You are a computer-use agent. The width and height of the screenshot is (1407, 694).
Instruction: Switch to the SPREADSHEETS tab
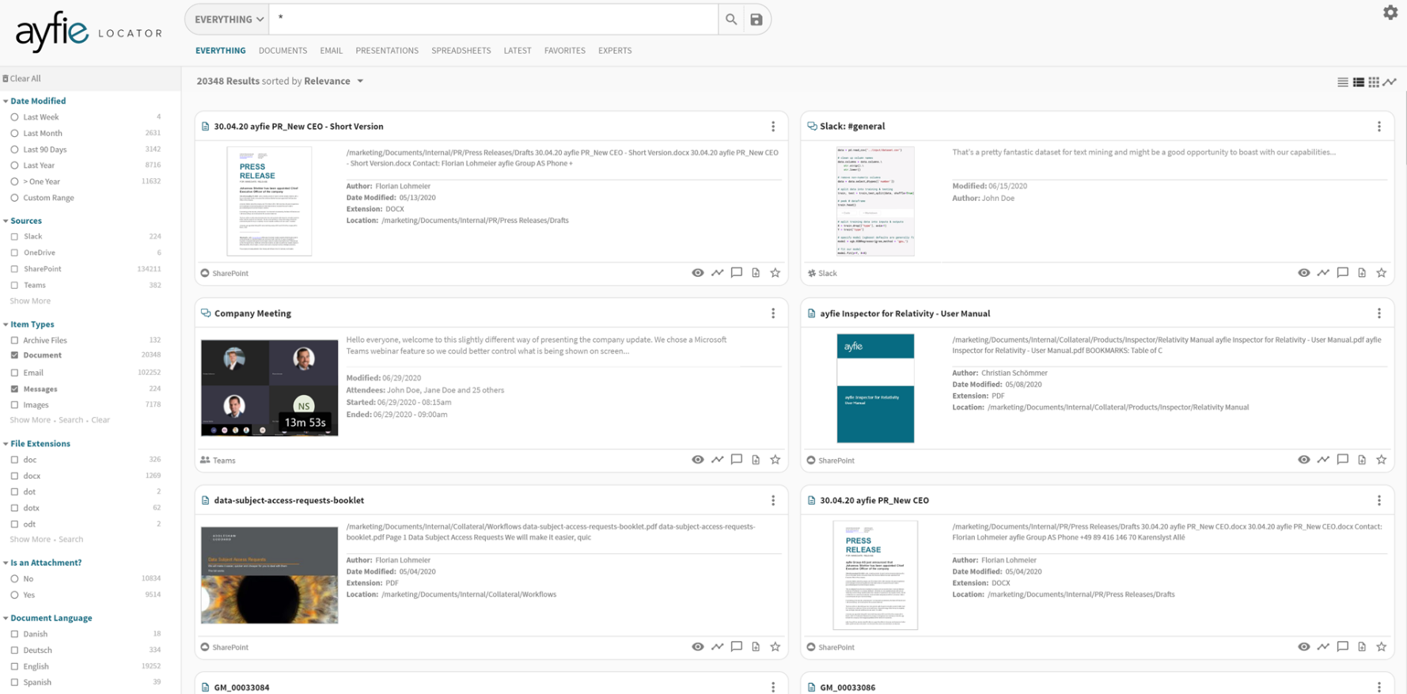pos(461,51)
